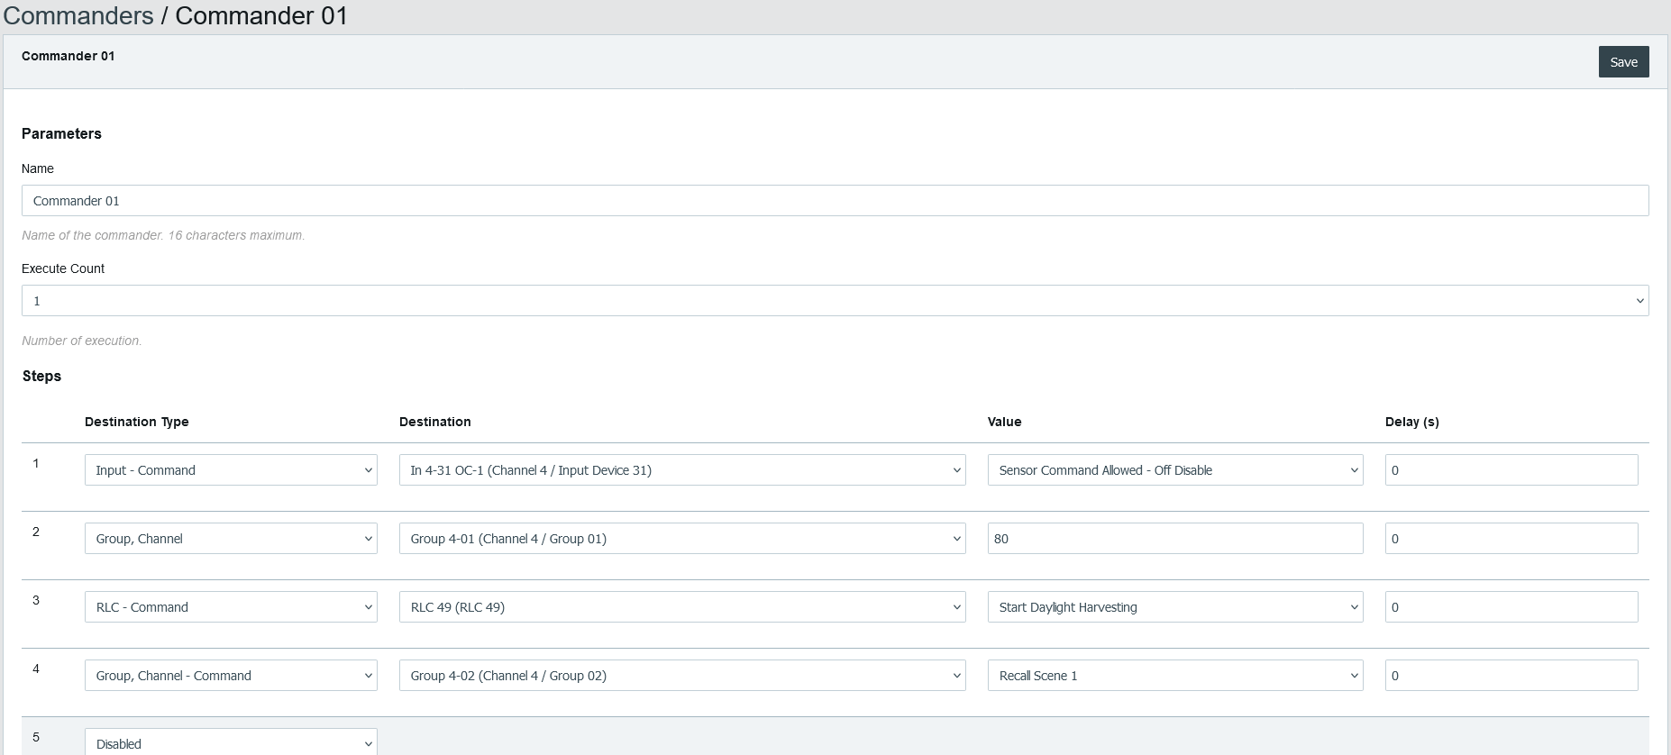Open Group, Channel - Command type dropdown
This screenshot has height=755, width=1671.
point(231,676)
